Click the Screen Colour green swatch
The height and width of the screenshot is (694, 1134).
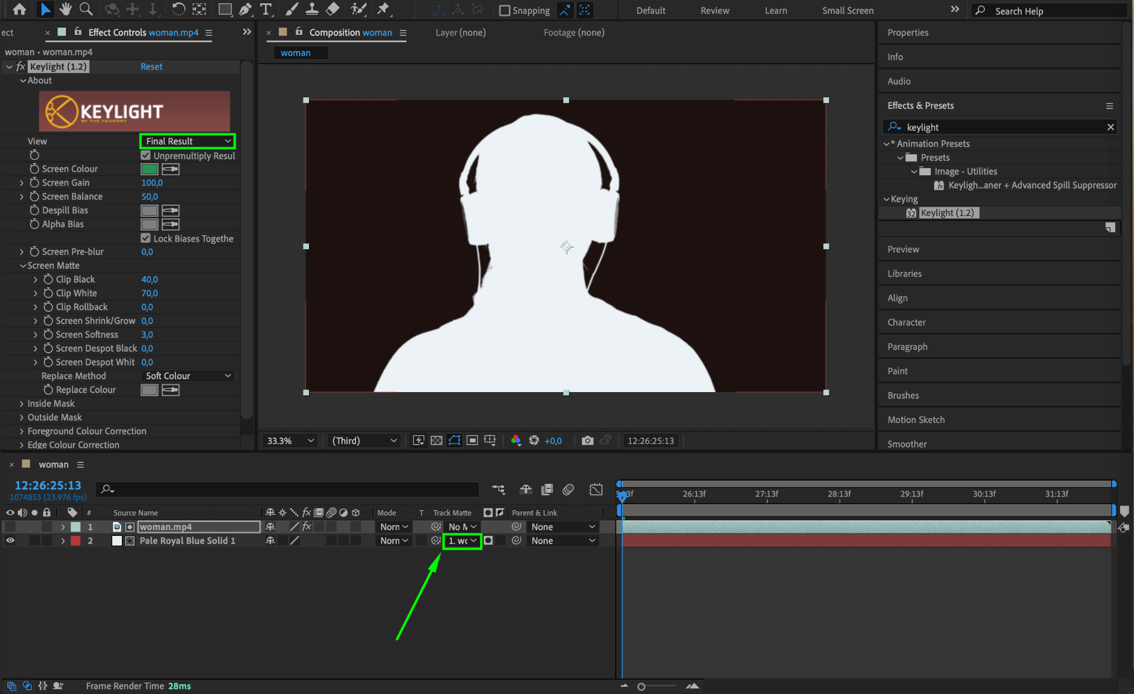[150, 169]
